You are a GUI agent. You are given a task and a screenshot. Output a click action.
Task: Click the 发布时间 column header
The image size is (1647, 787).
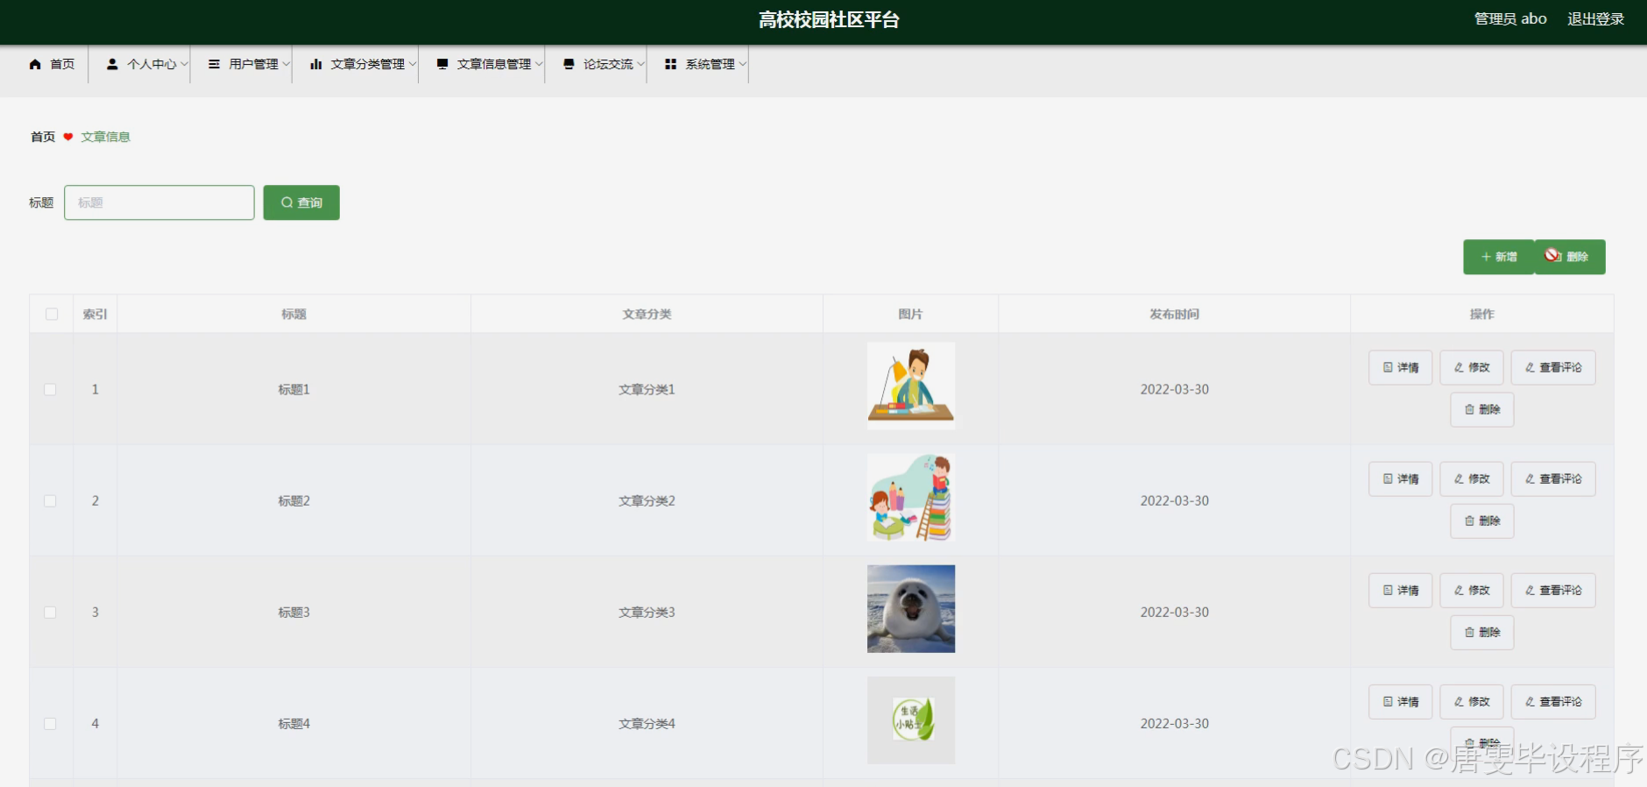click(x=1174, y=314)
